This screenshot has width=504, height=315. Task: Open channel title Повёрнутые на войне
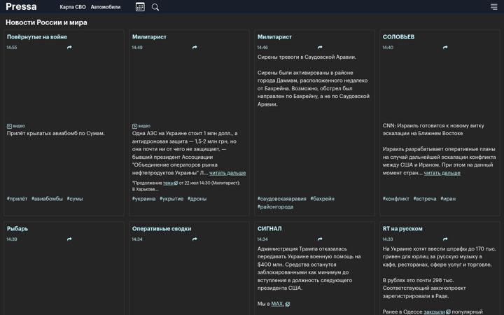[x=37, y=37]
